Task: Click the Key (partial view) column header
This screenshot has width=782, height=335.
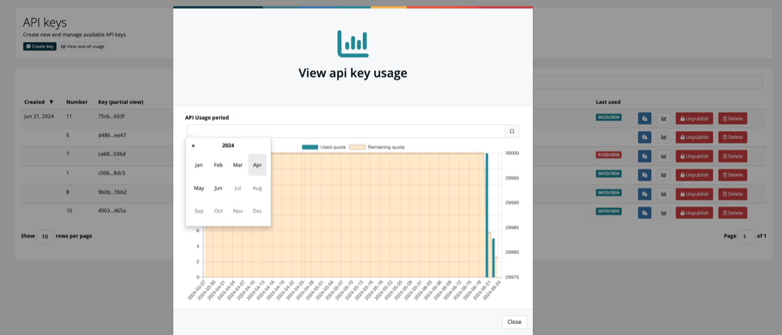Action: [121, 102]
